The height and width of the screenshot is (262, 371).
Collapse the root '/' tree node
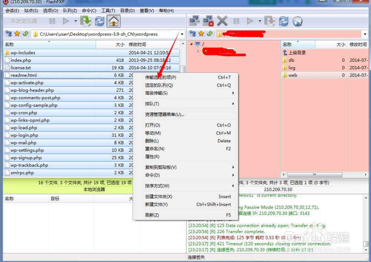tap(191, 44)
